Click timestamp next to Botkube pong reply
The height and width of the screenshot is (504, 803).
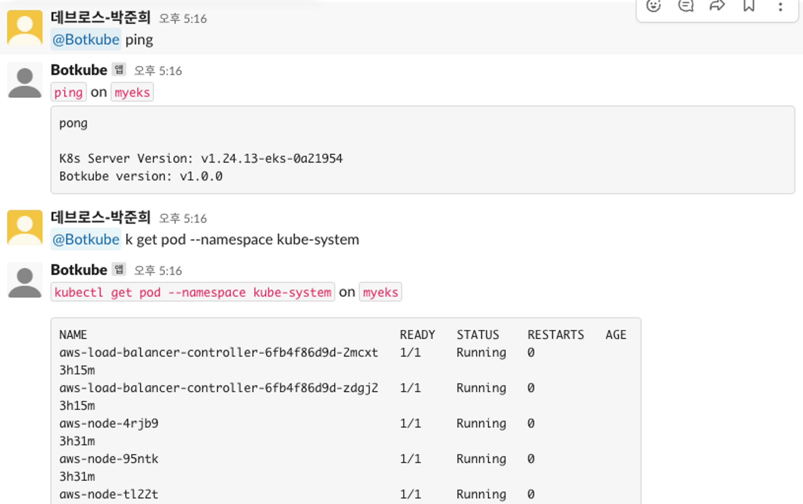click(158, 71)
